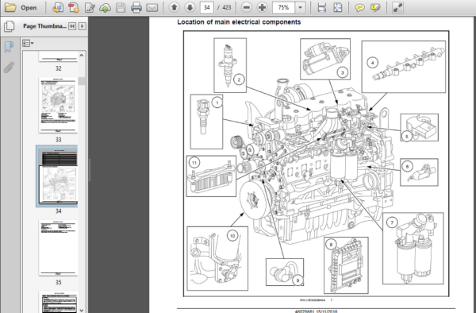Click the page label '32'

tap(58, 68)
